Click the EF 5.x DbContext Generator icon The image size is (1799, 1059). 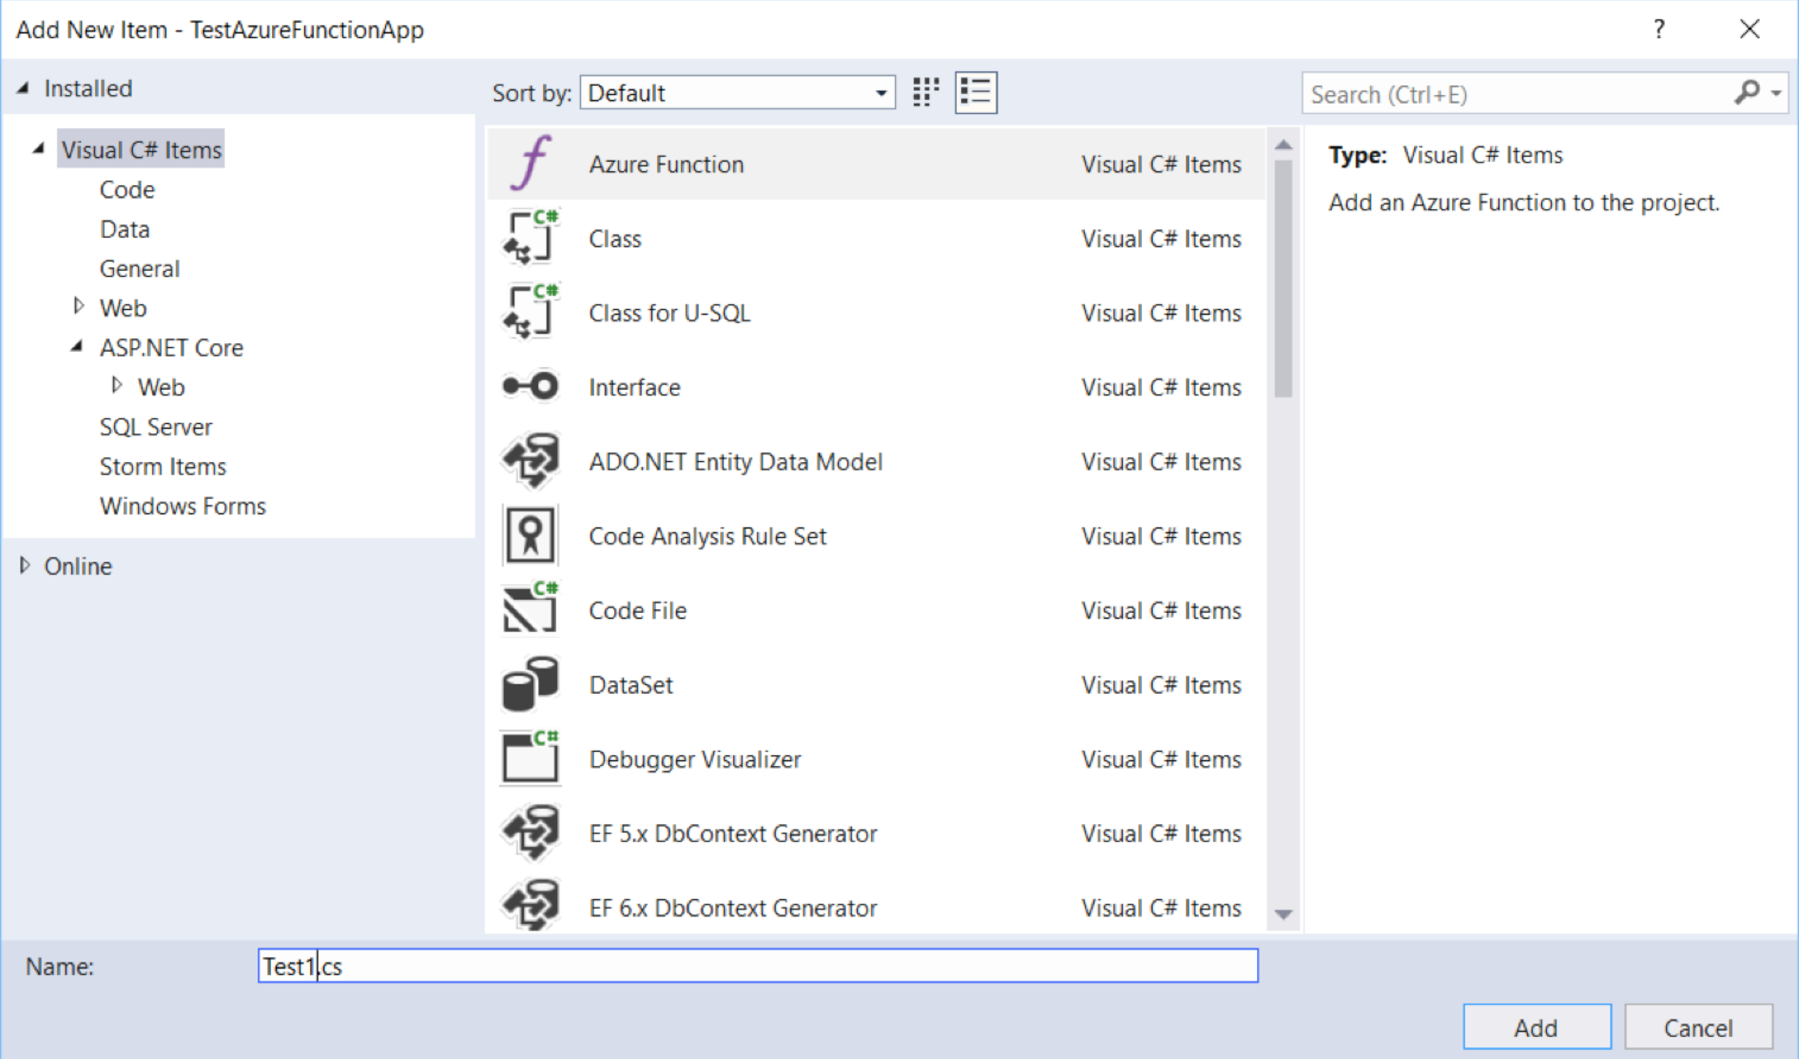530,833
